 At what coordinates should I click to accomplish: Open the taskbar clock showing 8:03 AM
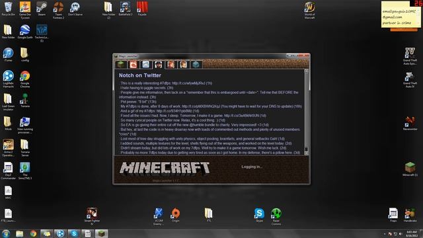tap(412, 233)
